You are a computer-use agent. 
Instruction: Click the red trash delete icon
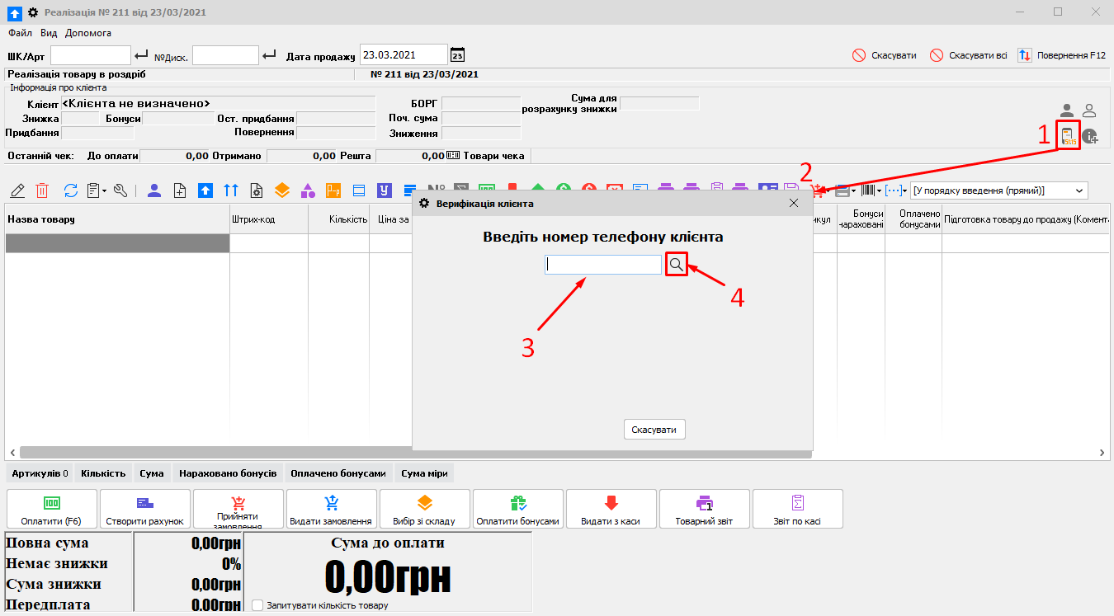pyautogui.click(x=43, y=190)
